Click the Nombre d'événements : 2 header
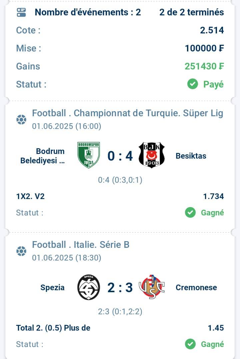The image size is (240, 359). tap(88, 12)
